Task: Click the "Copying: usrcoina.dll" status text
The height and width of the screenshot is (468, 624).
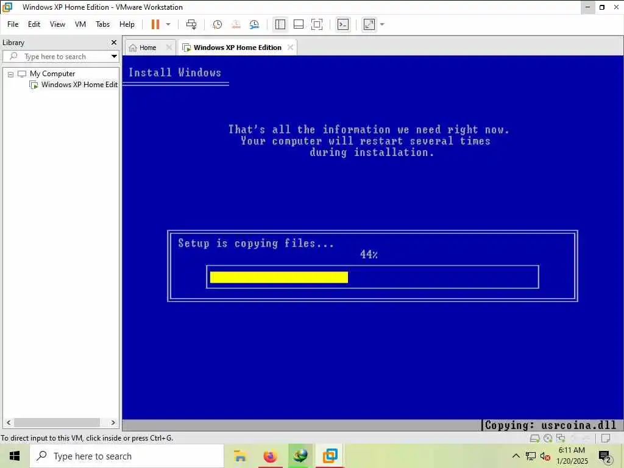Action: 551,425
